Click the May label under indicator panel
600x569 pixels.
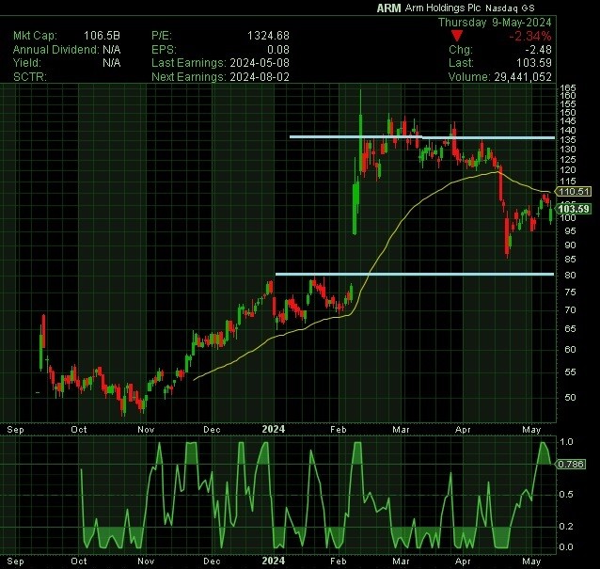[531, 561]
